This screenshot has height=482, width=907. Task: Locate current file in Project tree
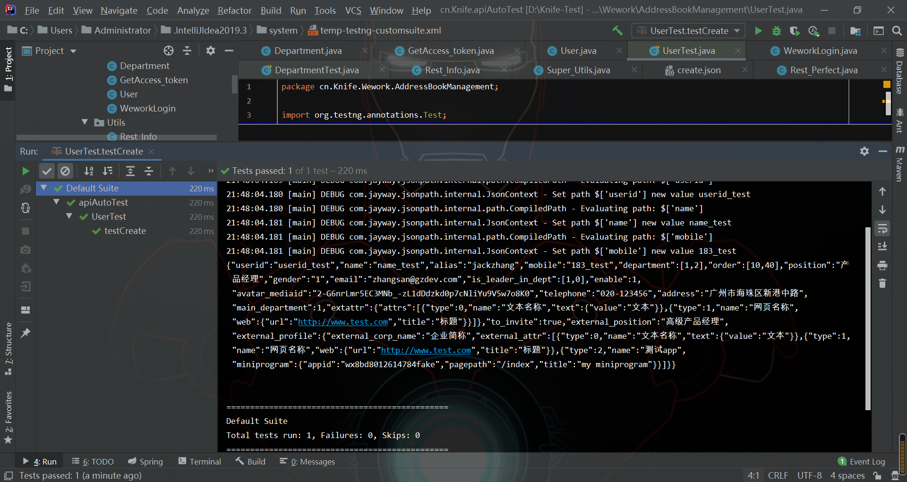pos(169,51)
